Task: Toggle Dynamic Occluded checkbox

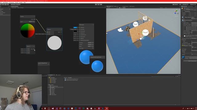Action: pyautogui.click(x=192, y=44)
